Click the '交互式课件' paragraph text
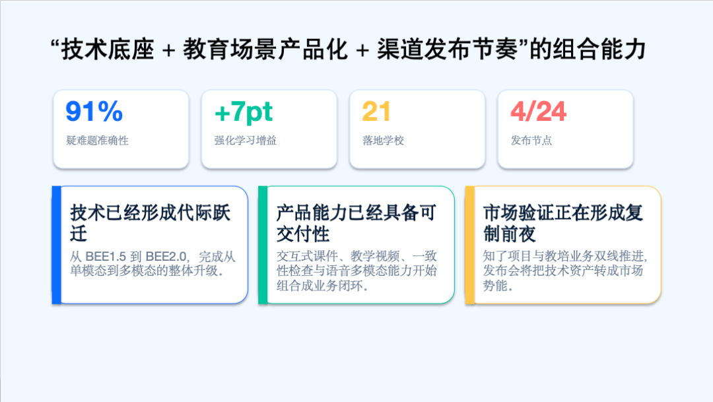The height and width of the screenshot is (402, 713). point(357,271)
